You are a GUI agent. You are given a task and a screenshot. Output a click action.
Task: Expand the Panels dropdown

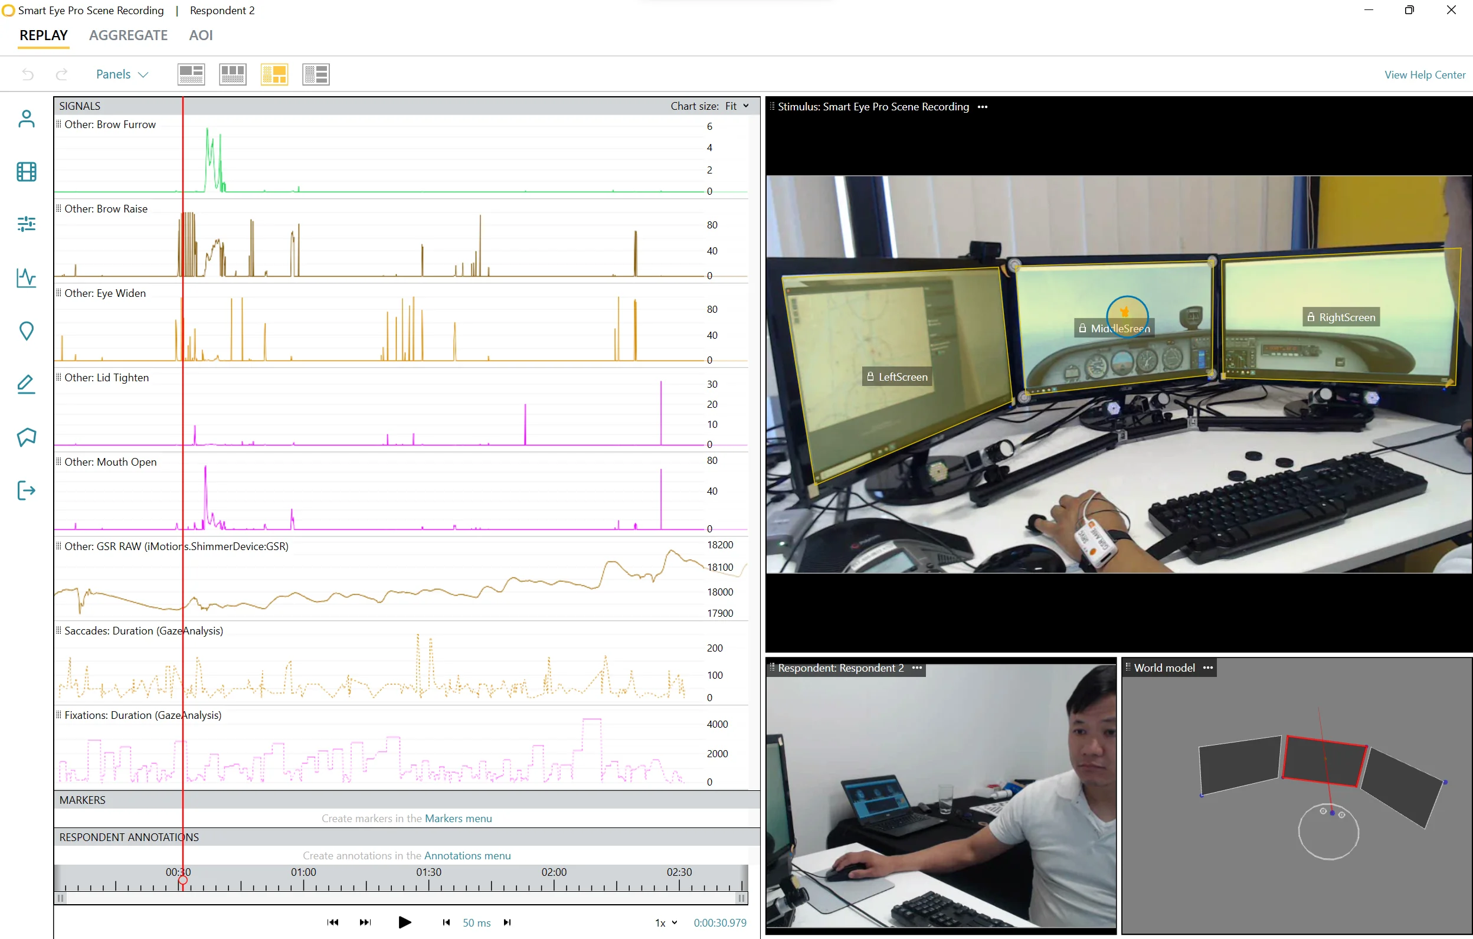point(122,74)
